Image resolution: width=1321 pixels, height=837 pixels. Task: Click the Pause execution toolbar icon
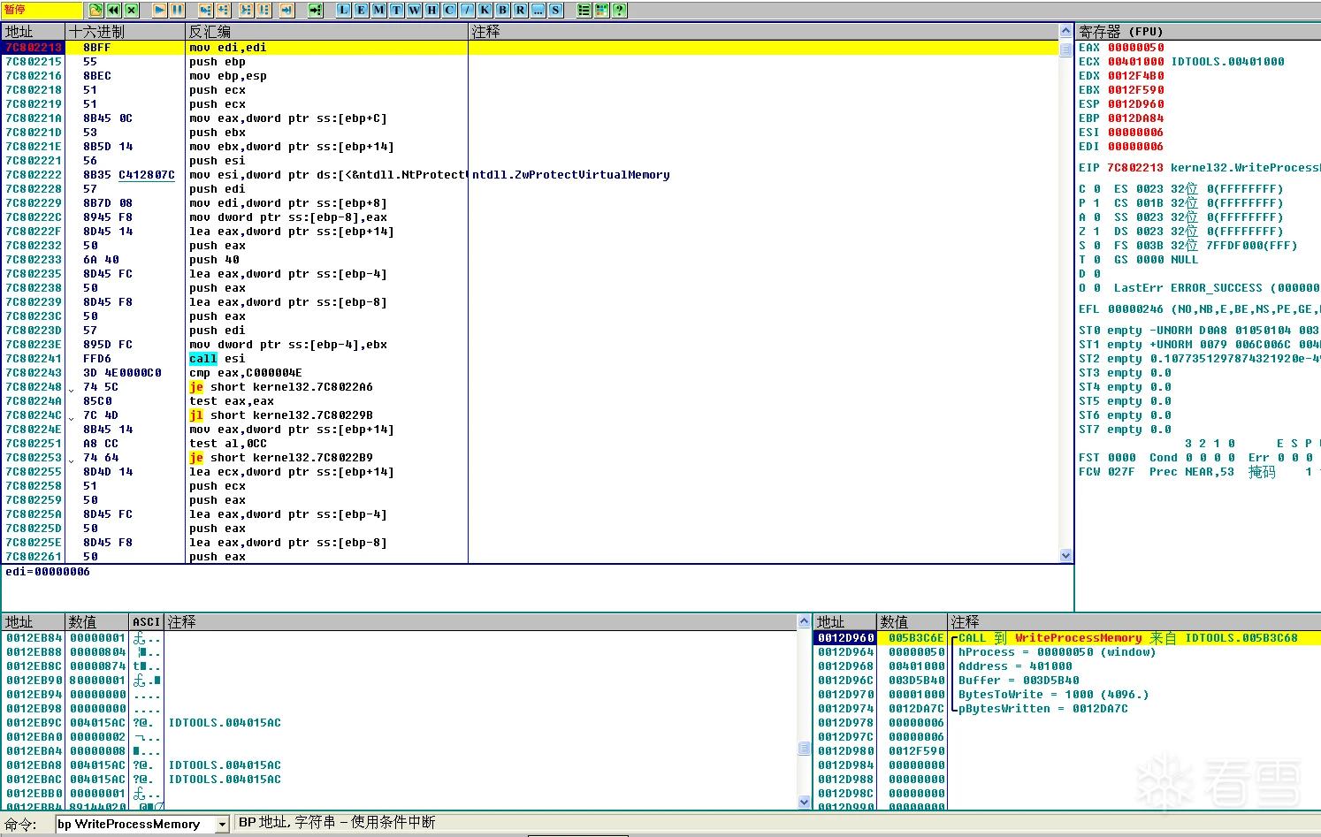[177, 10]
